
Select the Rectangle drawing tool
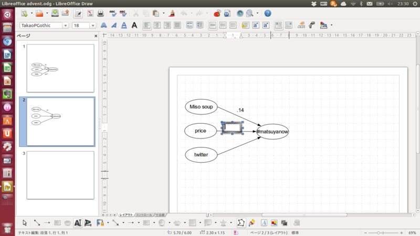point(57,222)
